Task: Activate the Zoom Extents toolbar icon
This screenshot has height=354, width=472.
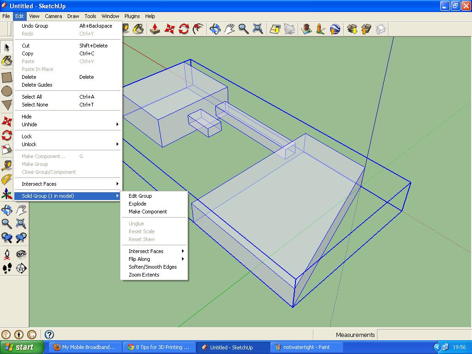Action: pyautogui.click(x=258, y=29)
